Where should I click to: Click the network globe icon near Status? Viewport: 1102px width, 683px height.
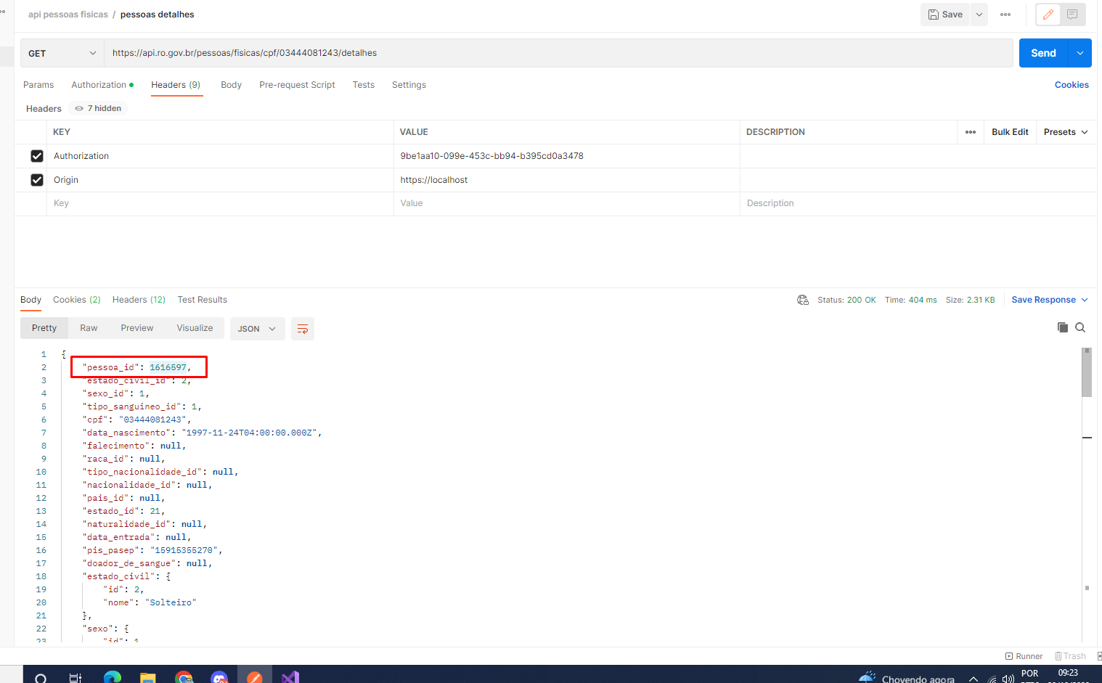(x=803, y=300)
